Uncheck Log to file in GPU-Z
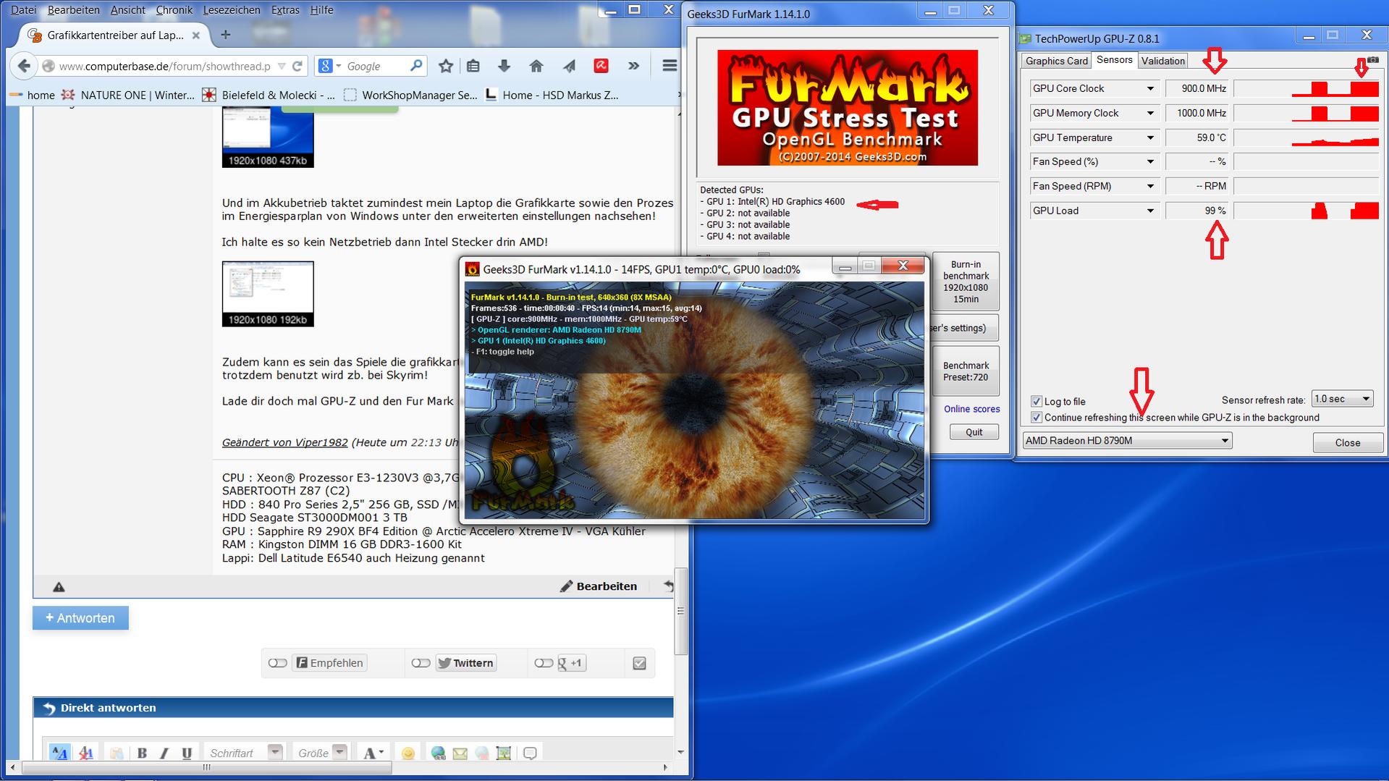This screenshot has height=781, width=1389. [x=1037, y=402]
